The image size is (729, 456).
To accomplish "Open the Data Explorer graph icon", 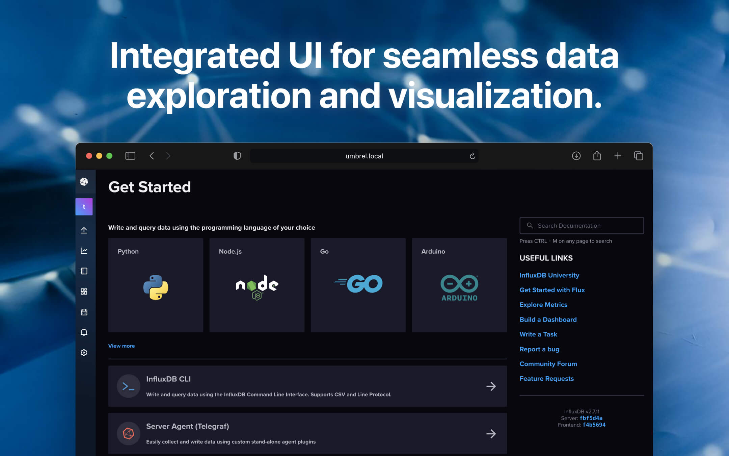I will (84, 251).
